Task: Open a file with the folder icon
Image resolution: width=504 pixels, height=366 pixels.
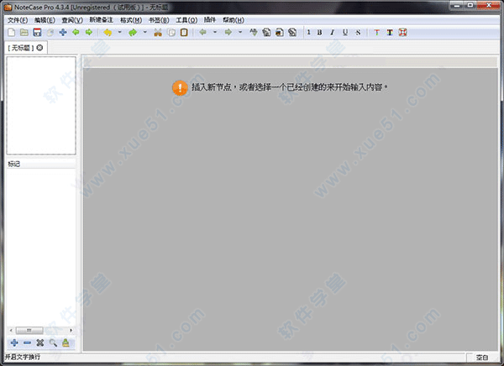Action: [24, 32]
